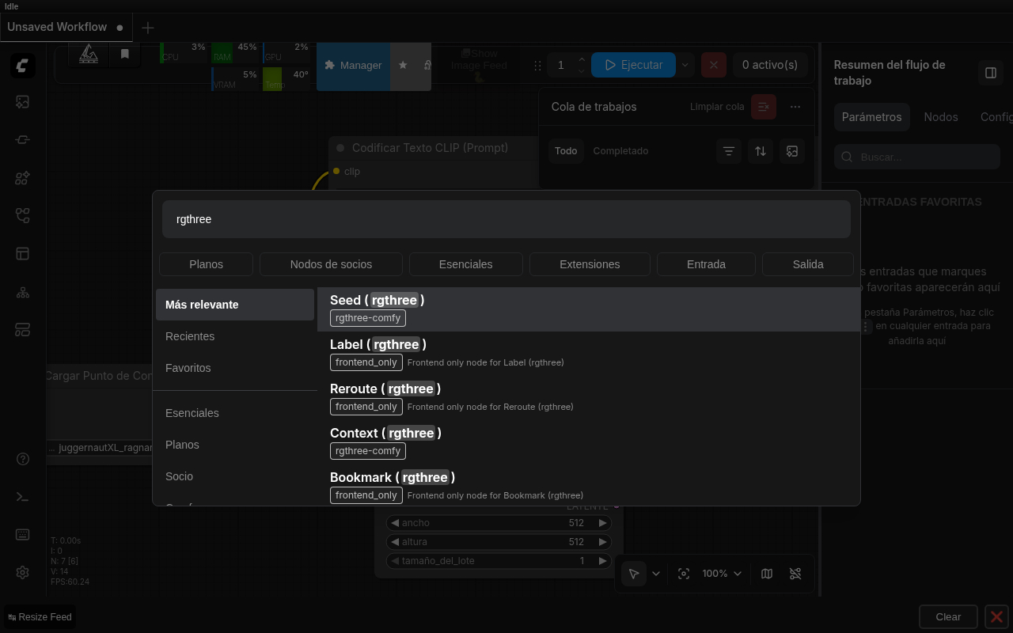This screenshot has width=1013, height=633.
Task: Toggle the right side panel icon
Action: coord(990,73)
